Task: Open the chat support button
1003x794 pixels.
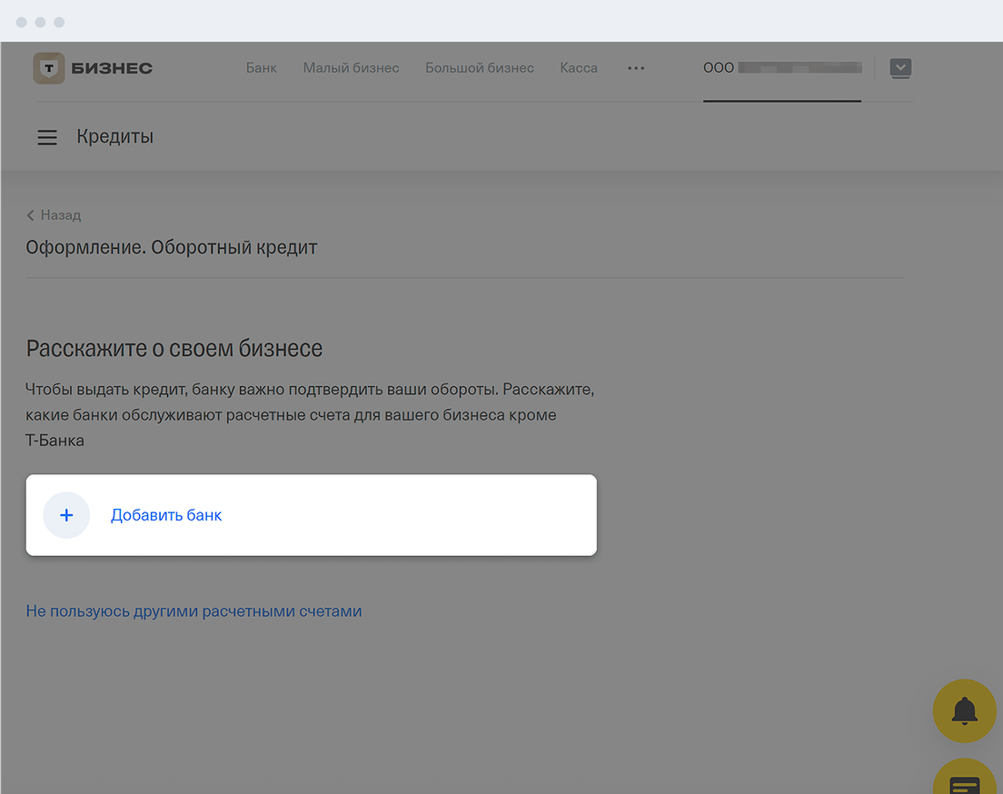Action: click(x=964, y=778)
